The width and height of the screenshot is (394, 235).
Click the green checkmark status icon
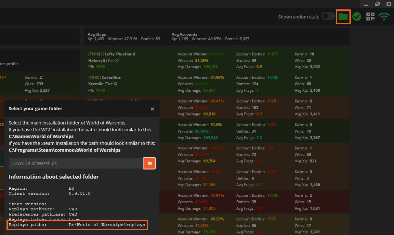(357, 17)
